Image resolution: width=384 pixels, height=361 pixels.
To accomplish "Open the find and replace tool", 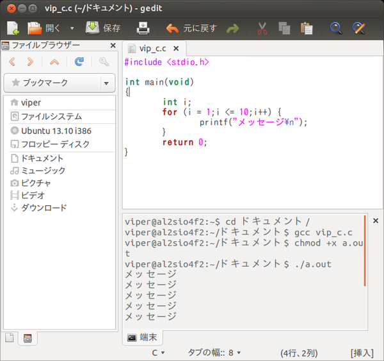I will [x=359, y=28].
